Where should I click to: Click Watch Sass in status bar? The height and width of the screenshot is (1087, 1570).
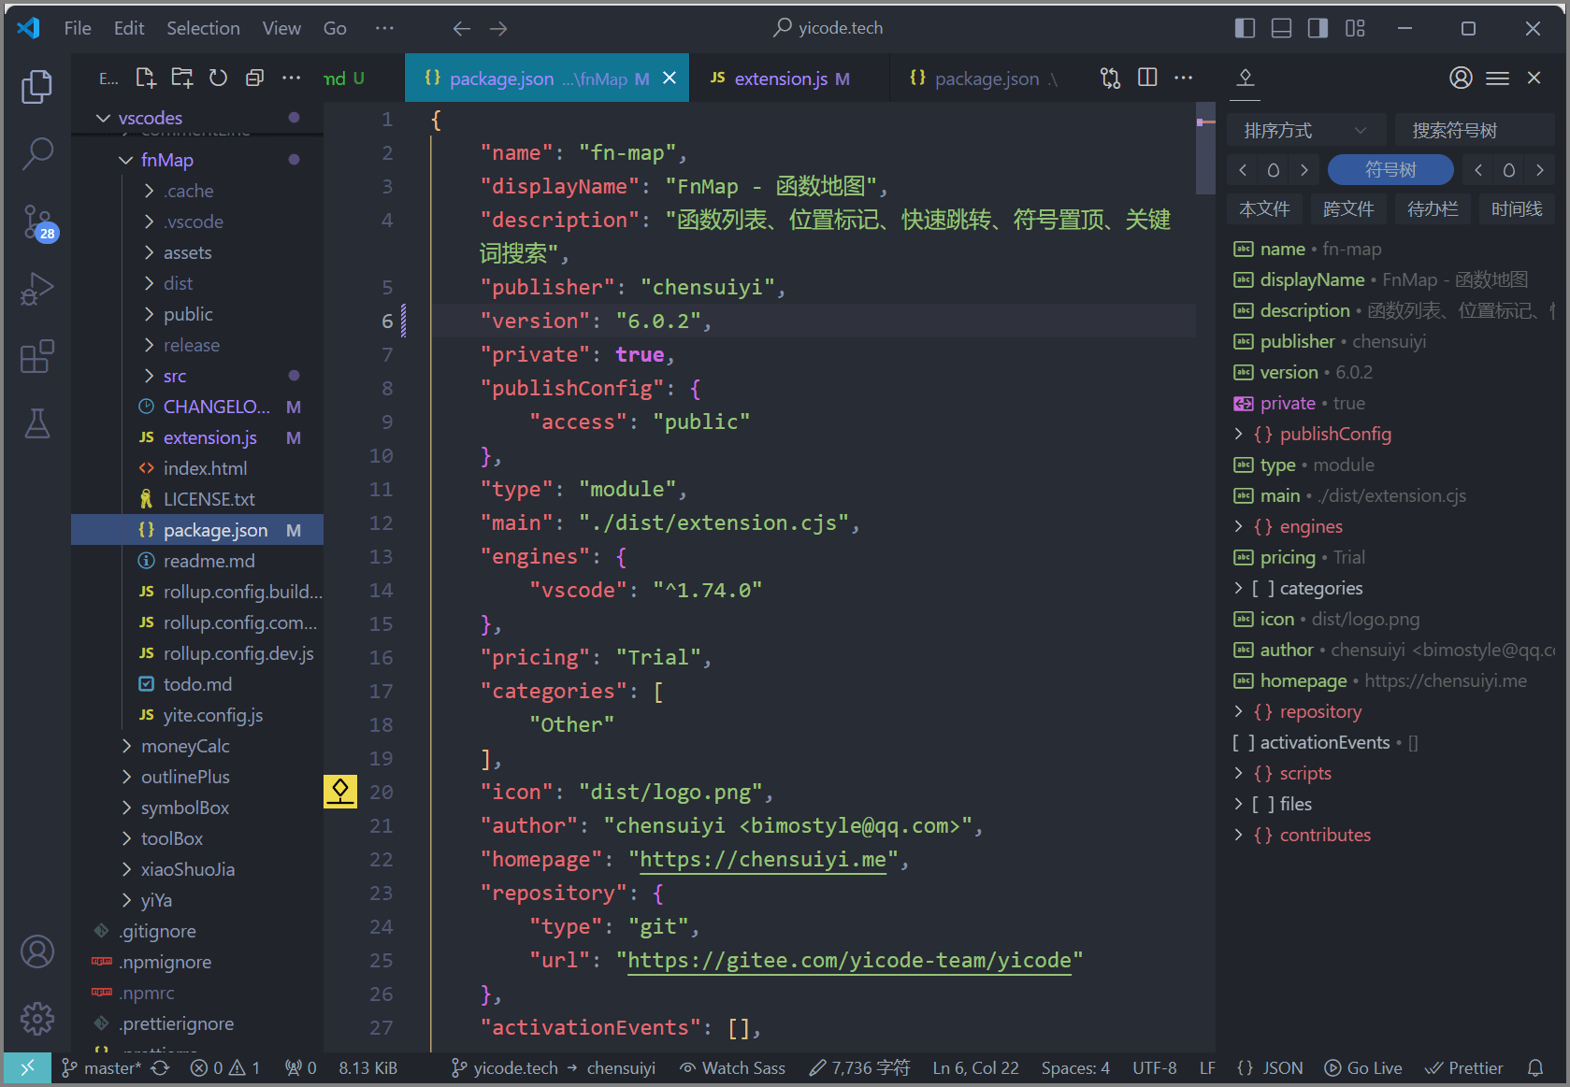[732, 1067]
